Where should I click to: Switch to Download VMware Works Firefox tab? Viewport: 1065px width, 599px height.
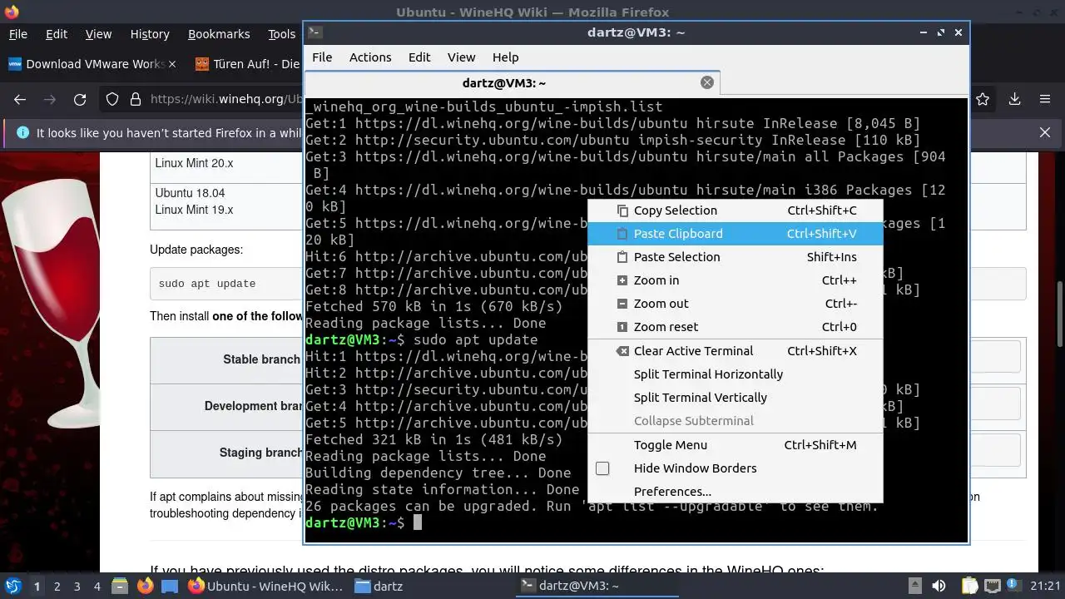point(92,64)
